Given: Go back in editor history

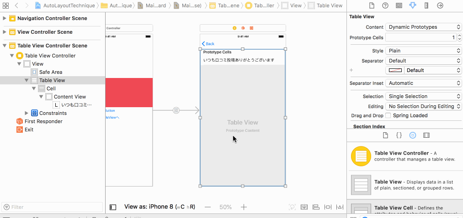Looking at the screenshot, I should coord(16,5).
